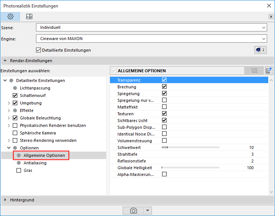This screenshot has height=216, width=275.
Task: Enable the Sphärische Kamera checkbox
Action: (15, 133)
